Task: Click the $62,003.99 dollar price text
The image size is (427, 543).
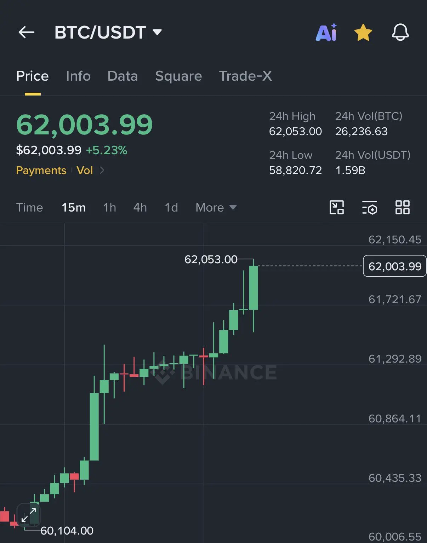Action: 49,150
